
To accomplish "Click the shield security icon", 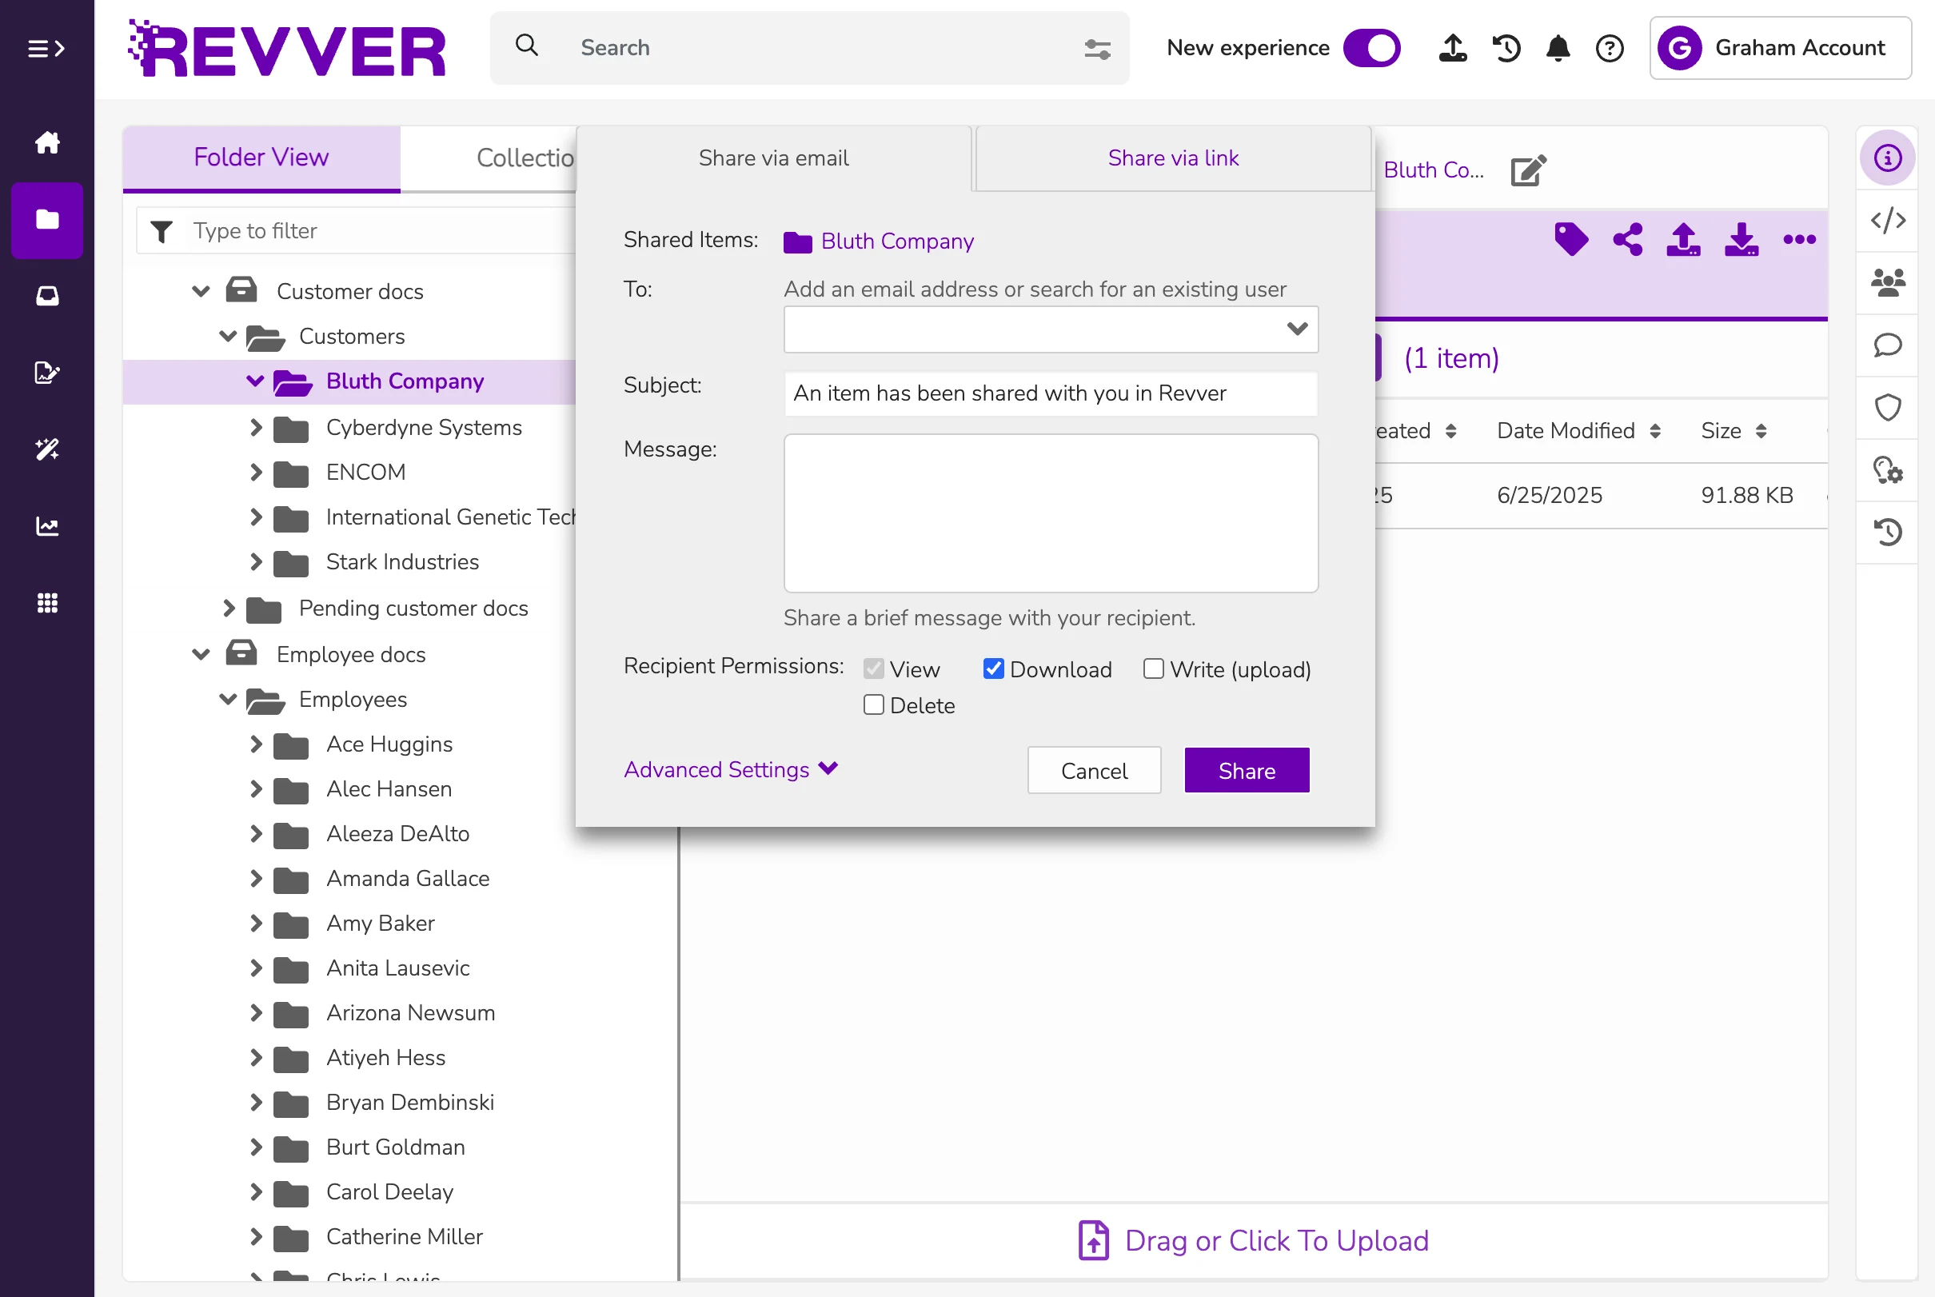I will (x=1888, y=408).
